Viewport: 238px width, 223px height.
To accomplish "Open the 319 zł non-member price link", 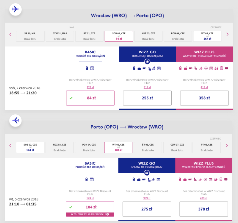I will [147, 87].
